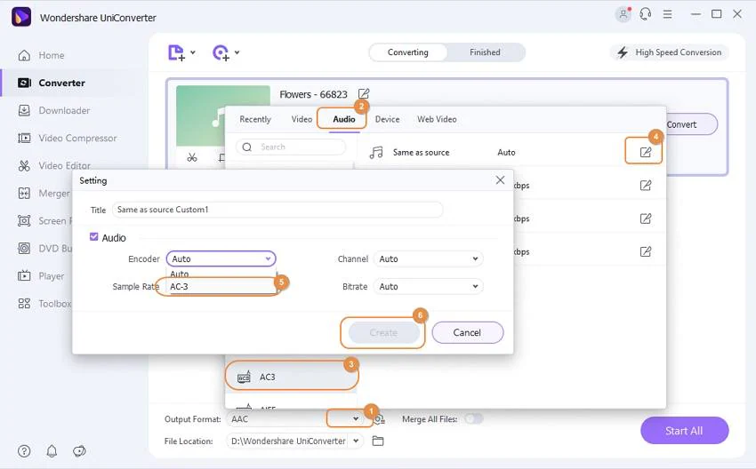
Task: Click the Cancel button
Action: coord(467,333)
